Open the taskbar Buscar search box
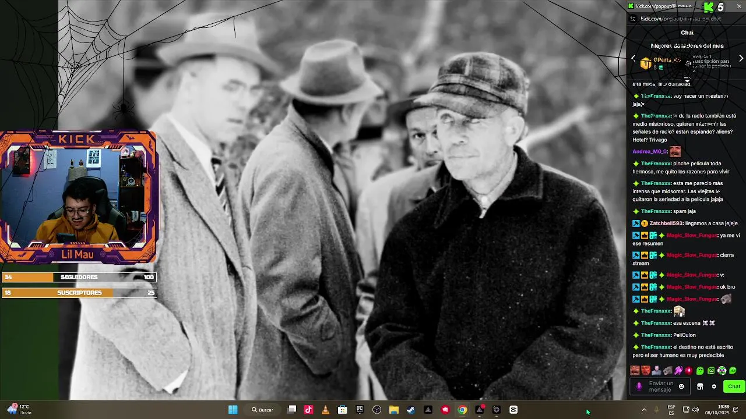The height and width of the screenshot is (419, 746). pos(263,410)
